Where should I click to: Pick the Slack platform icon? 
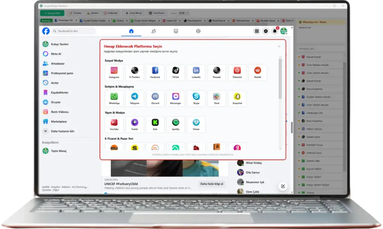click(217, 98)
